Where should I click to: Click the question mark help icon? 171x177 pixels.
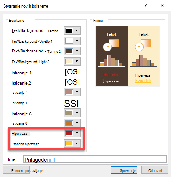146,5
